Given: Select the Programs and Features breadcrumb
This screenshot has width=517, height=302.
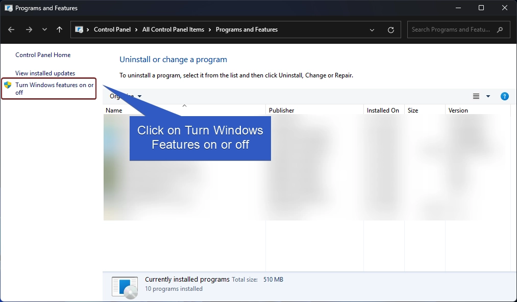Looking at the screenshot, I should tap(247, 30).
